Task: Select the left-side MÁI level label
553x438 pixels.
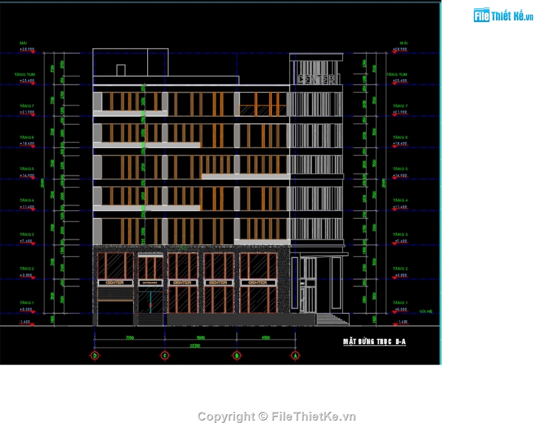Action: [x=23, y=43]
